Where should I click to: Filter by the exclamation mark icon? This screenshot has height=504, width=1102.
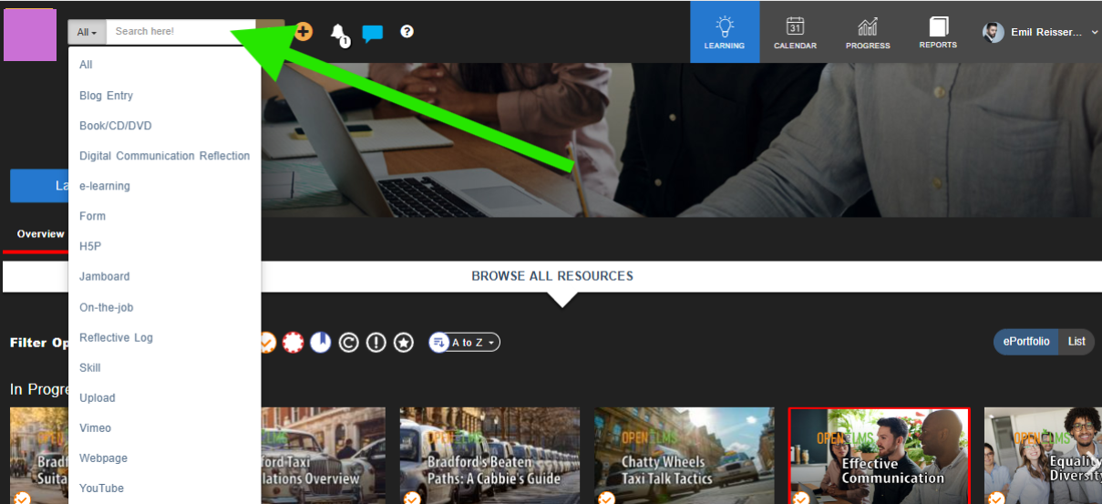pyautogui.click(x=376, y=343)
